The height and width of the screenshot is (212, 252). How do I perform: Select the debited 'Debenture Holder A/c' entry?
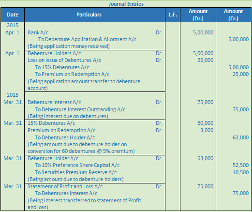coord(53,158)
